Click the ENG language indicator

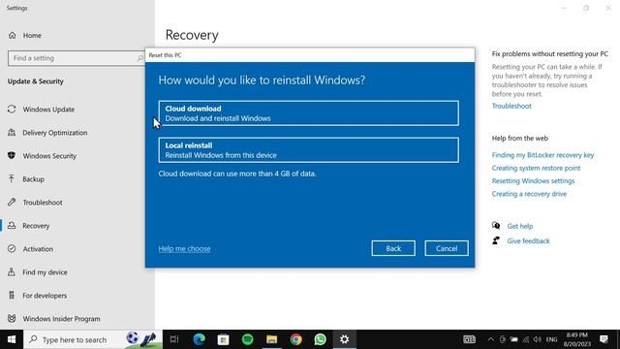click(x=551, y=339)
